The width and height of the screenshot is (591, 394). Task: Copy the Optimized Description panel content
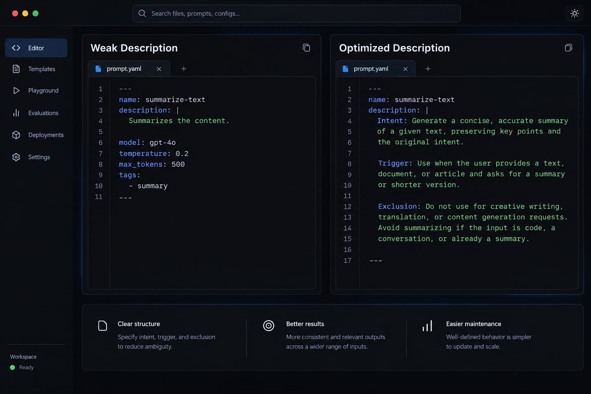(x=568, y=48)
